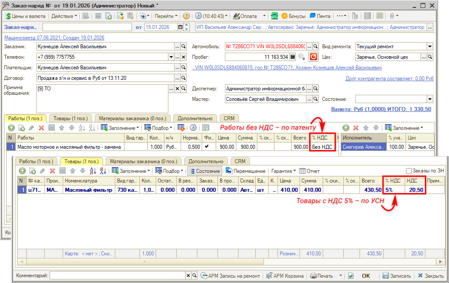The width and height of the screenshot is (449, 283).
Task: Expand the Гарантия dropdown in Товары toolbar
Action: 283,171
